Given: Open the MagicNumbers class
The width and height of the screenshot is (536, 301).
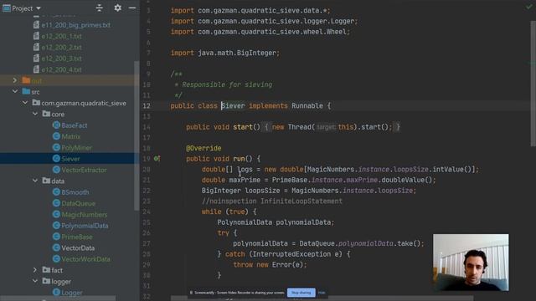Looking at the screenshot, I should pos(84,215).
